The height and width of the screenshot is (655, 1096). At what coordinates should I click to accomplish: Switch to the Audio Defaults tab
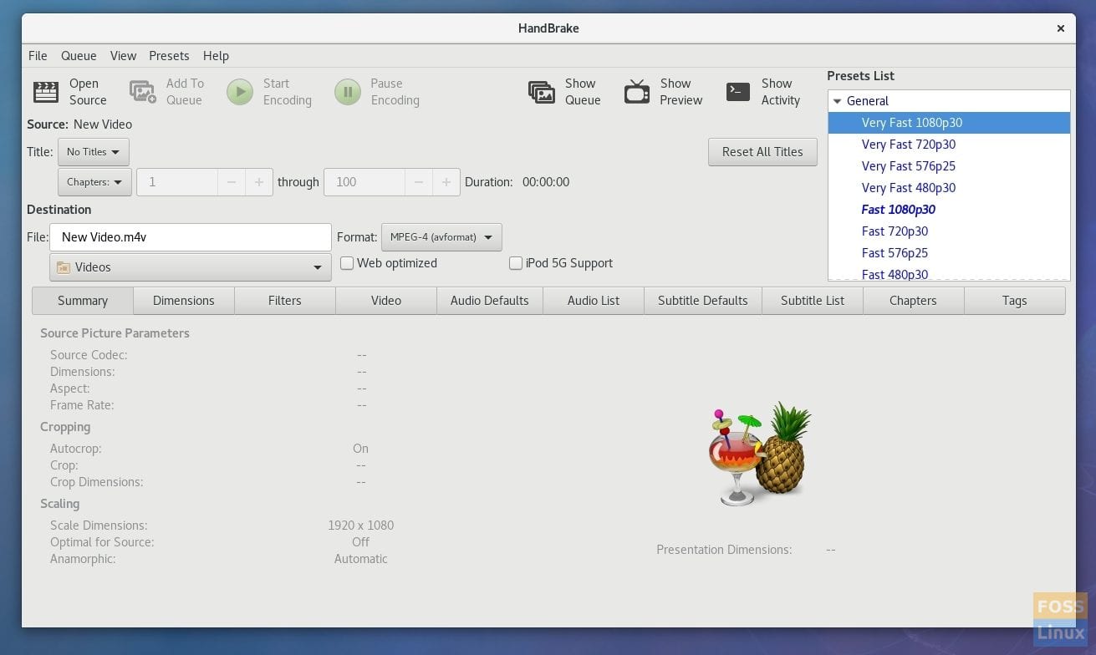pyautogui.click(x=490, y=301)
